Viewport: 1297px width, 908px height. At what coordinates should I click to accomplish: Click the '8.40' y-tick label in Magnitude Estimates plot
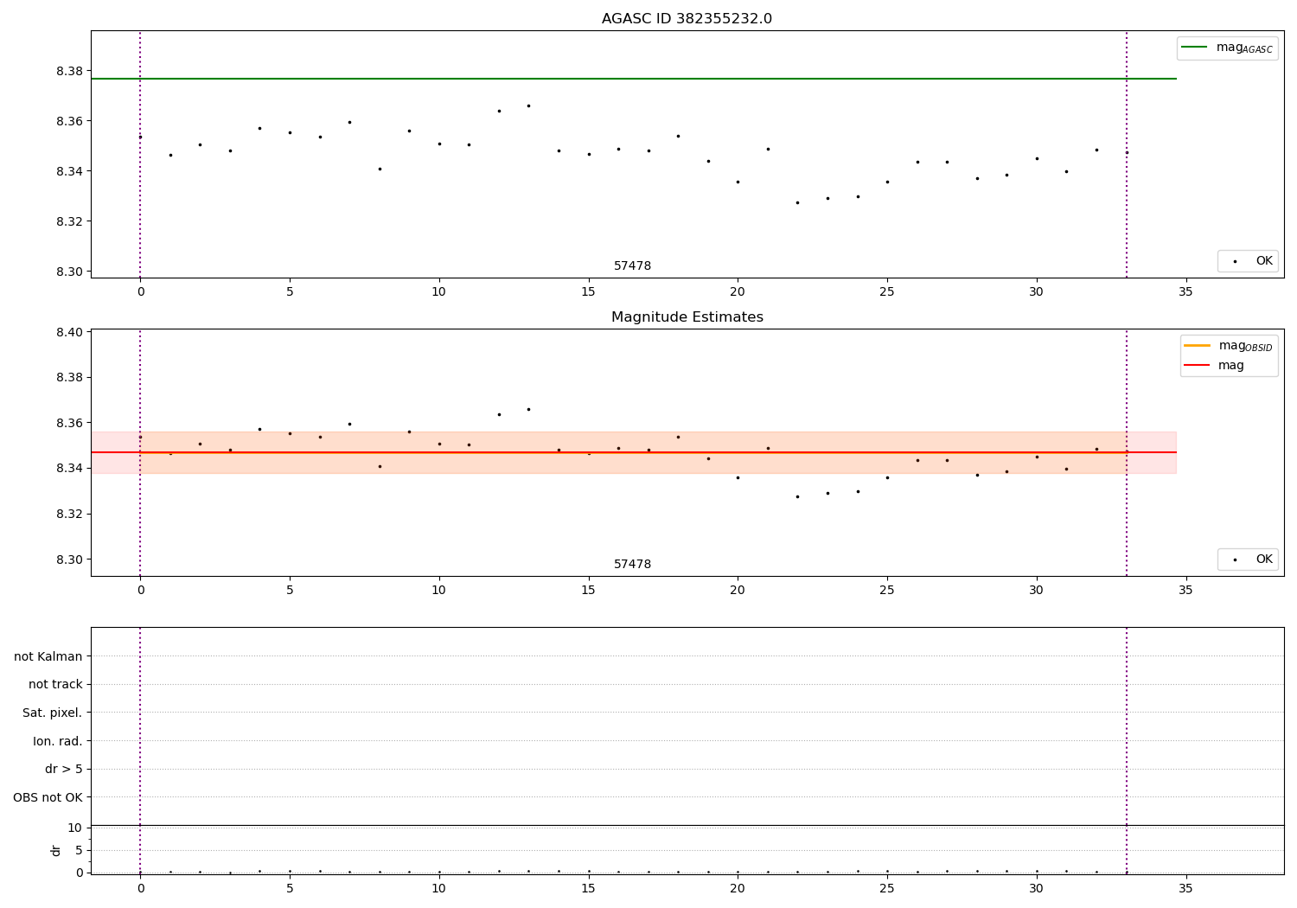pos(70,333)
